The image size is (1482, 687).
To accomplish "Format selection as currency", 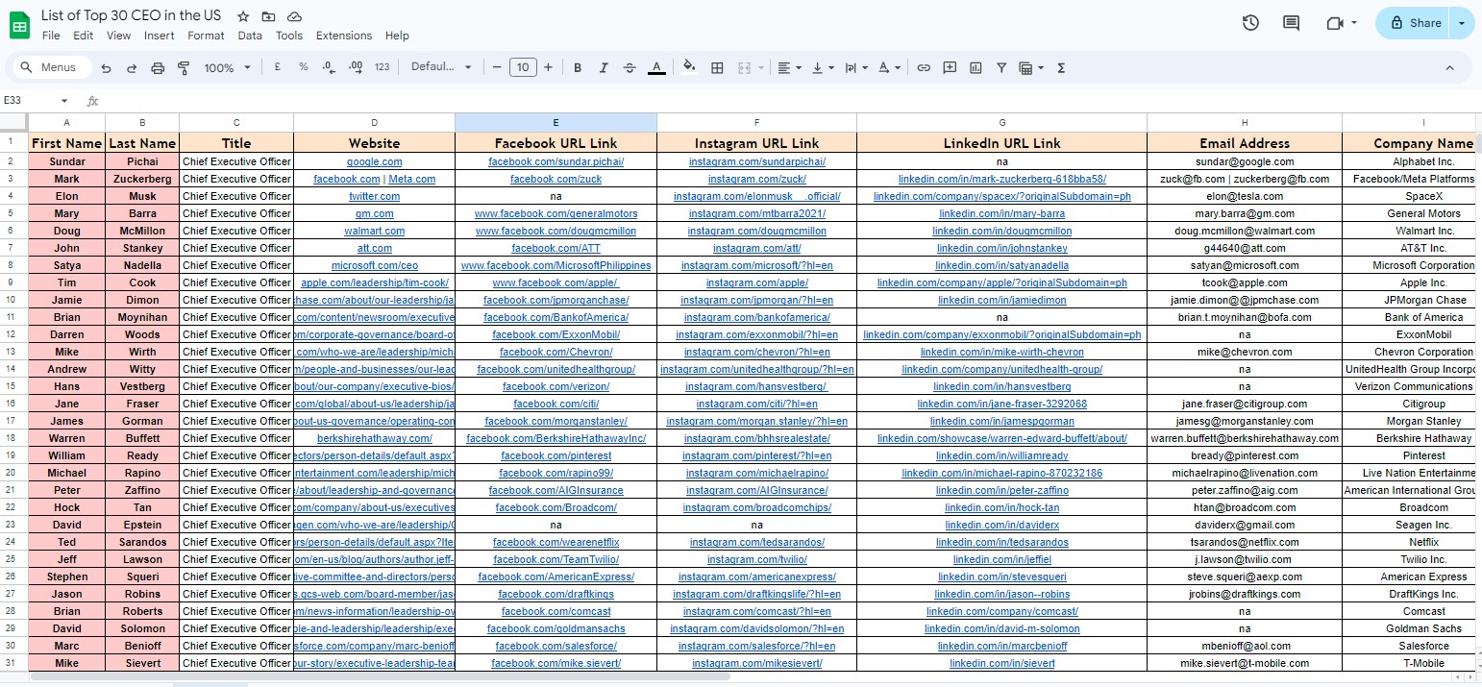I will (278, 67).
